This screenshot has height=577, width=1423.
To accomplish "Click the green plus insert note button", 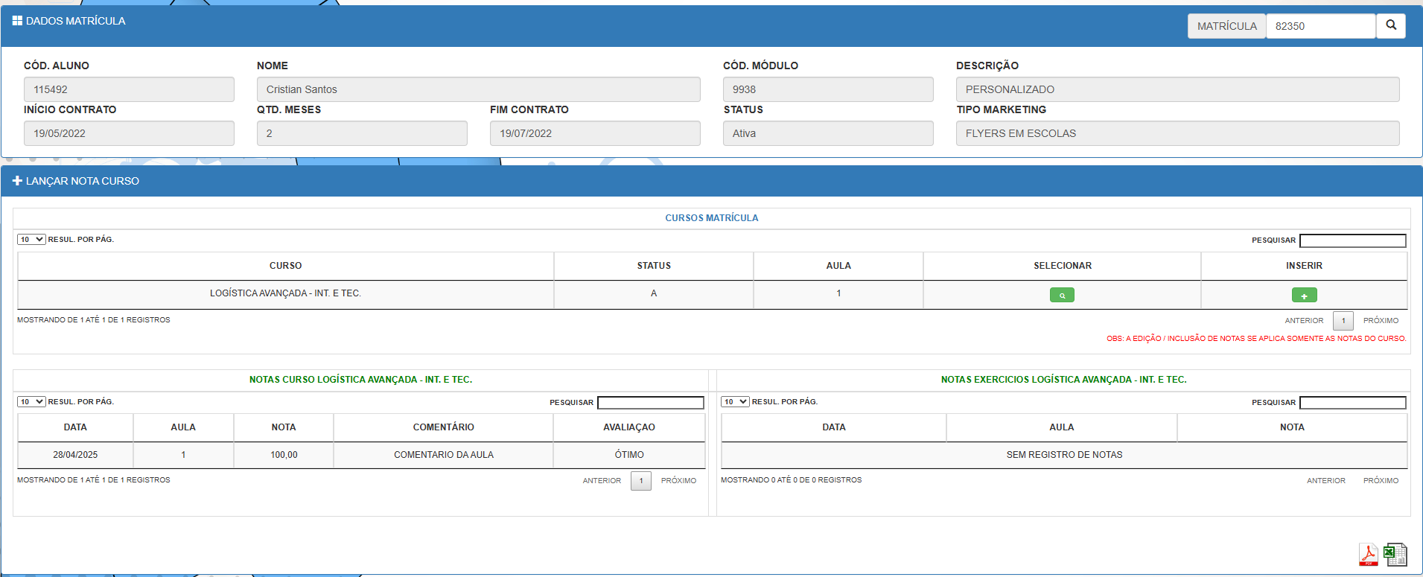I will tap(1304, 296).
